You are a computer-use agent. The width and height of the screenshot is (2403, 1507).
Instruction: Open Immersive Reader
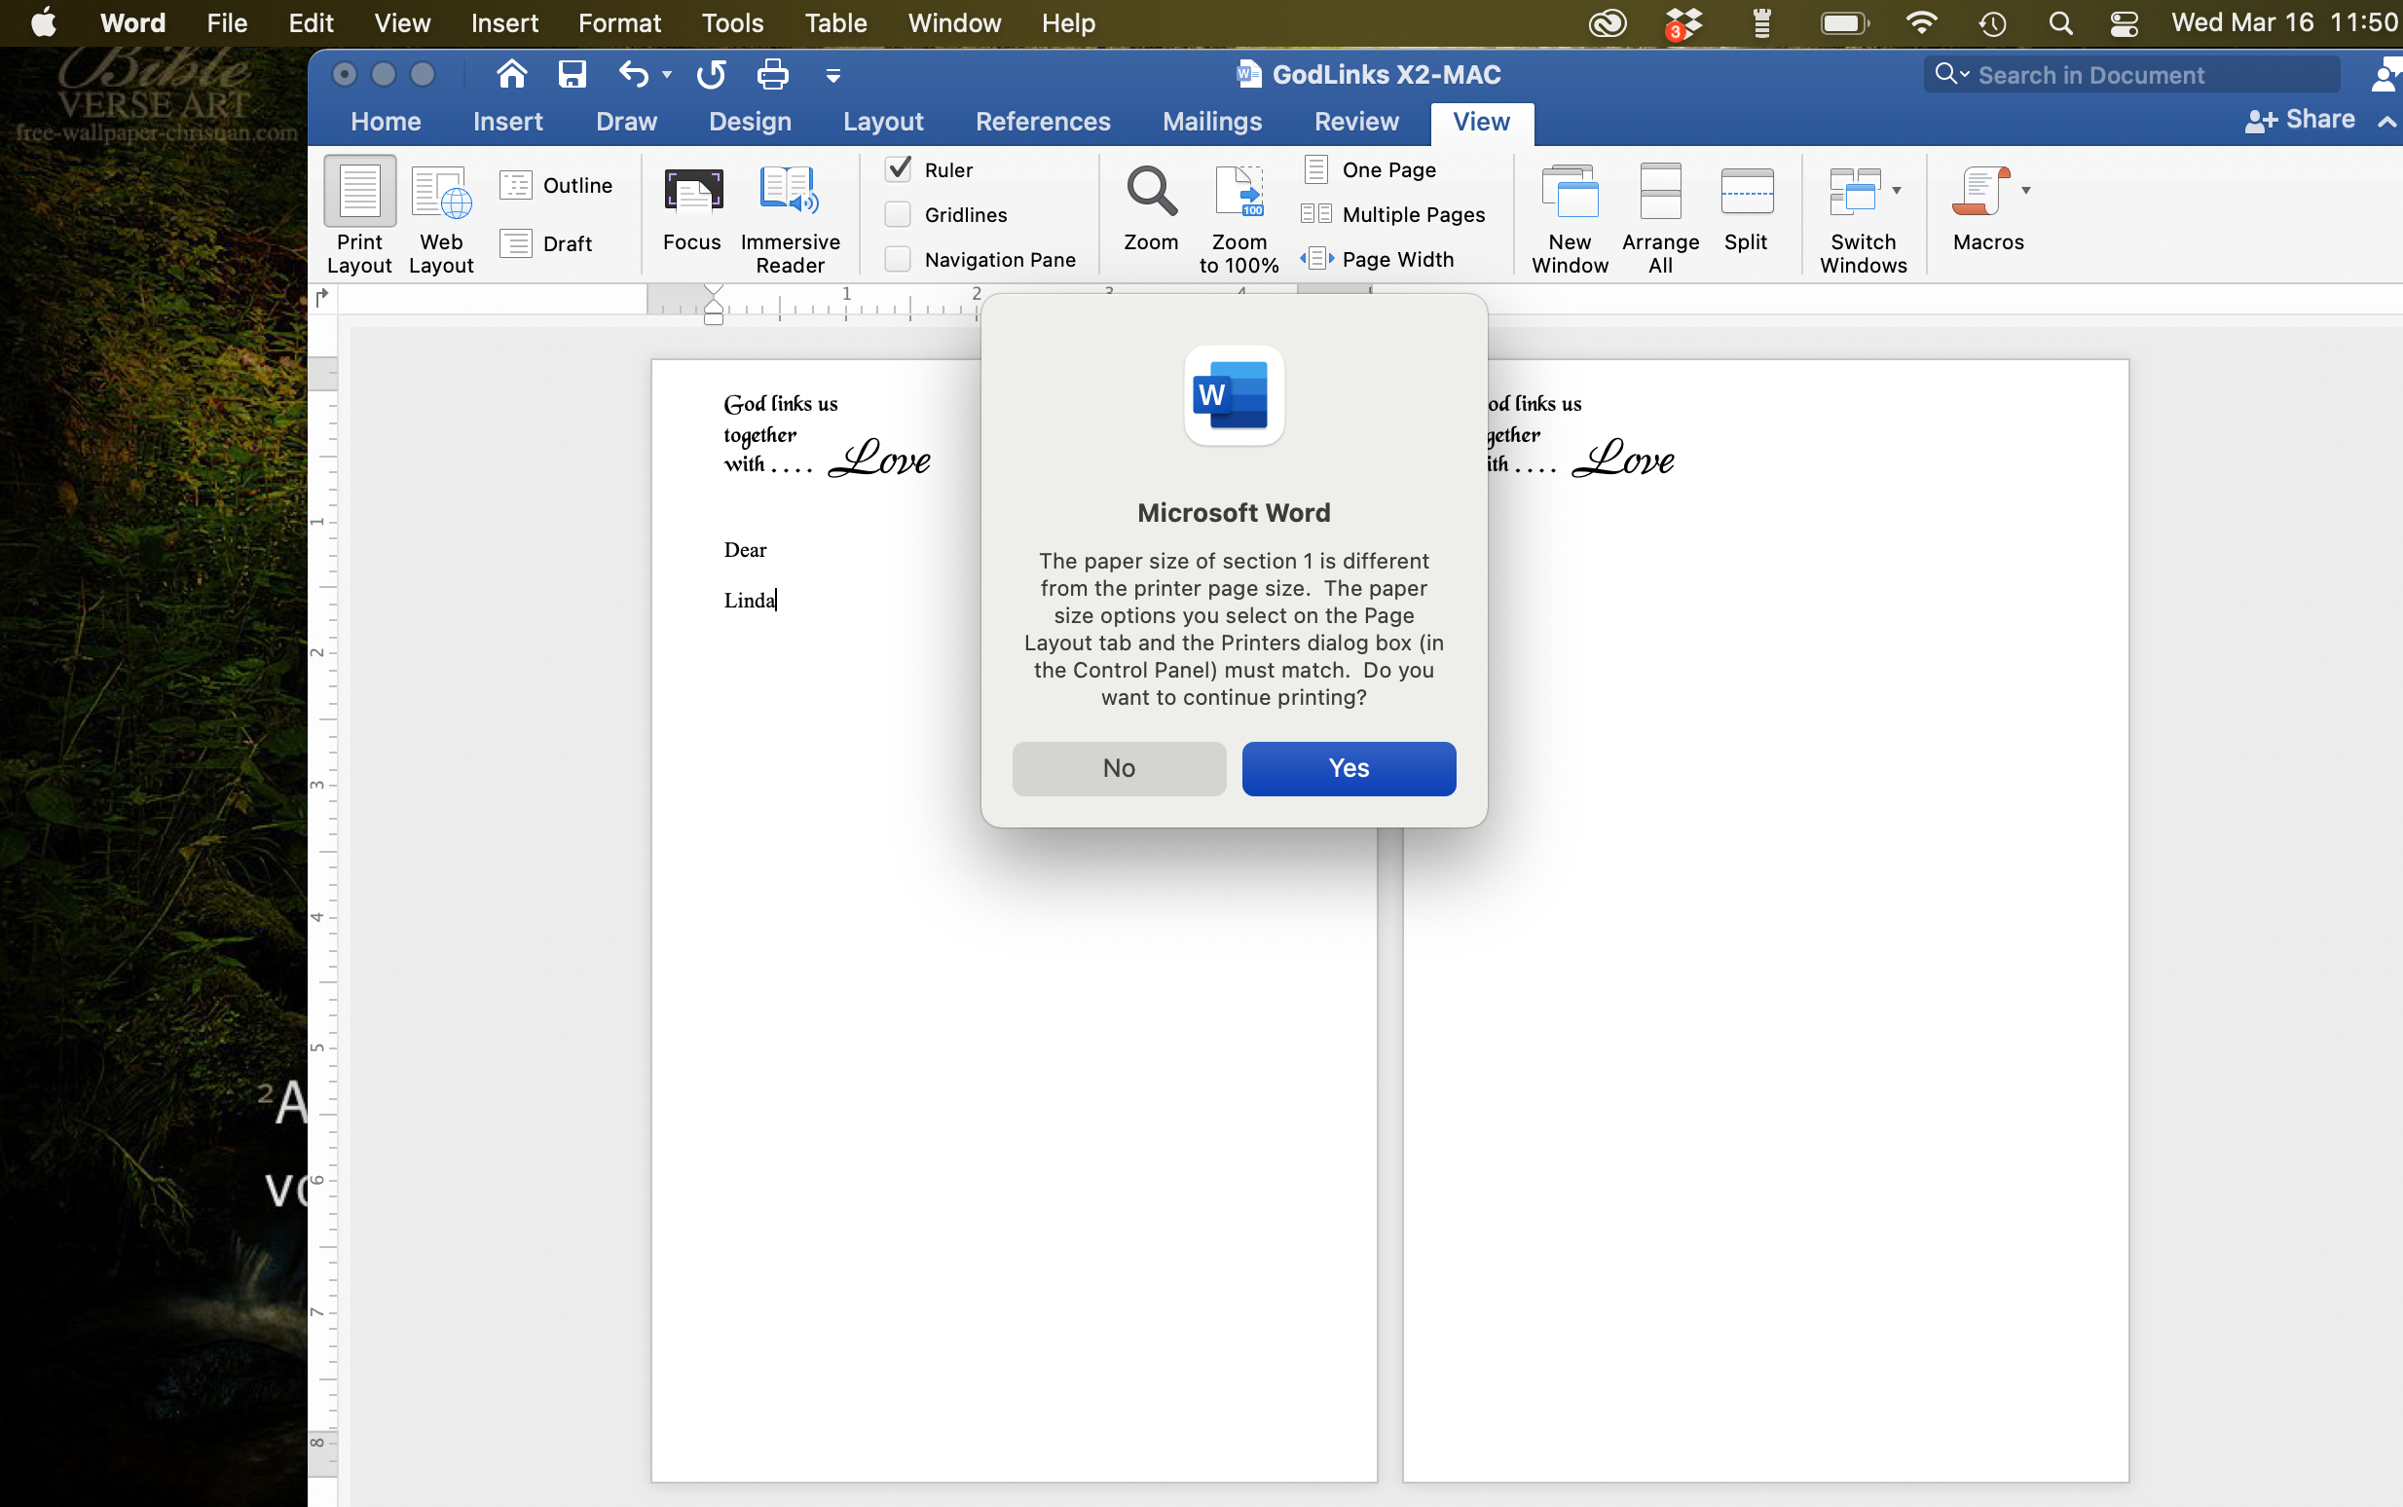[789, 214]
